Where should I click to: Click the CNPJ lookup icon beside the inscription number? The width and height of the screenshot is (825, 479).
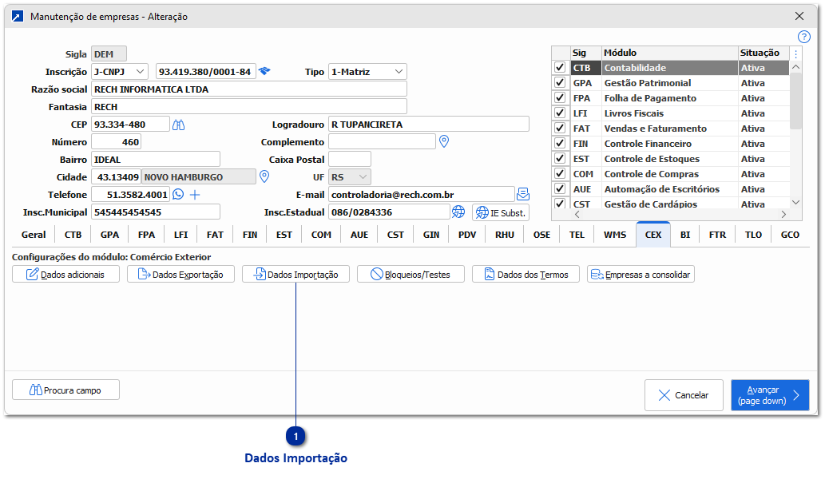pos(264,71)
